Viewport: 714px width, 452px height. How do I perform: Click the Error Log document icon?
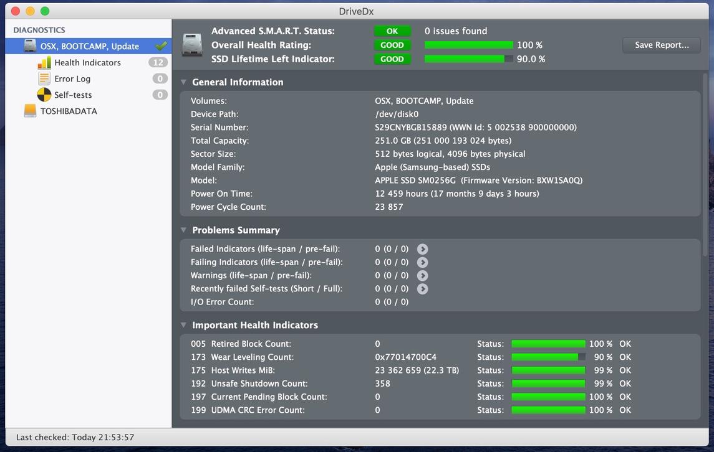44,78
